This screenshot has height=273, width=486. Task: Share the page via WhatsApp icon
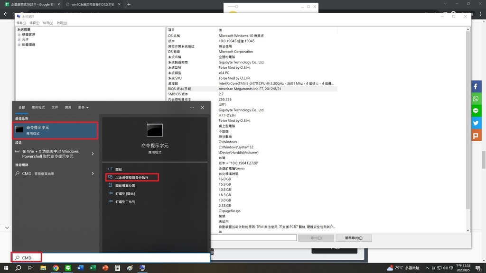(x=476, y=99)
